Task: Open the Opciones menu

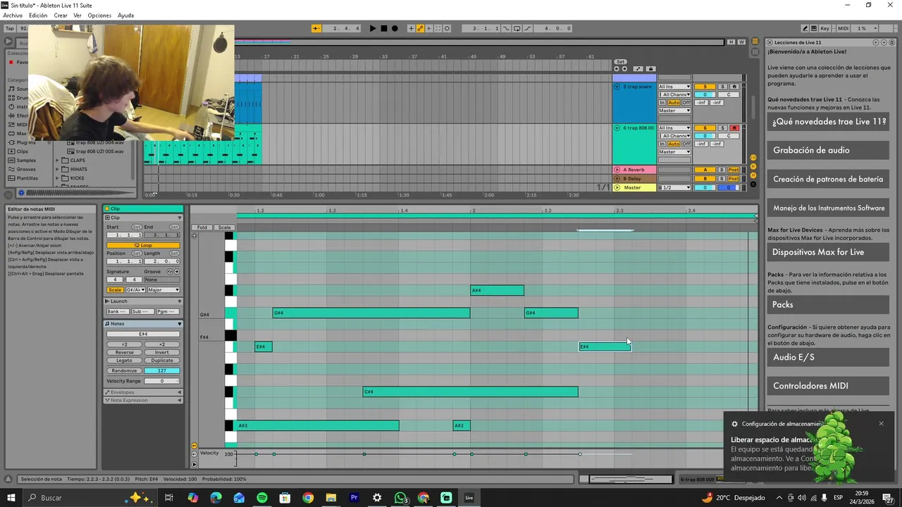Action: coord(99,15)
